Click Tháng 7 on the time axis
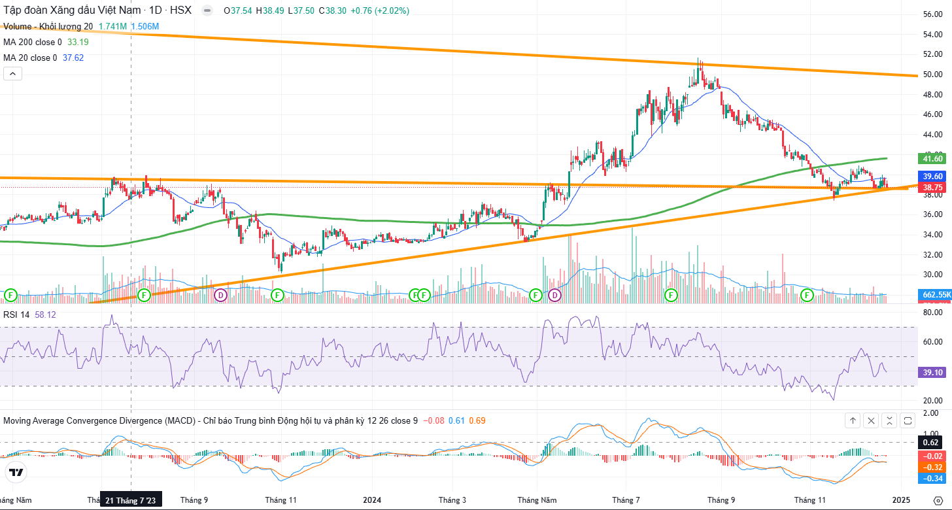This screenshot has height=510, width=952. (x=626, y=500)
